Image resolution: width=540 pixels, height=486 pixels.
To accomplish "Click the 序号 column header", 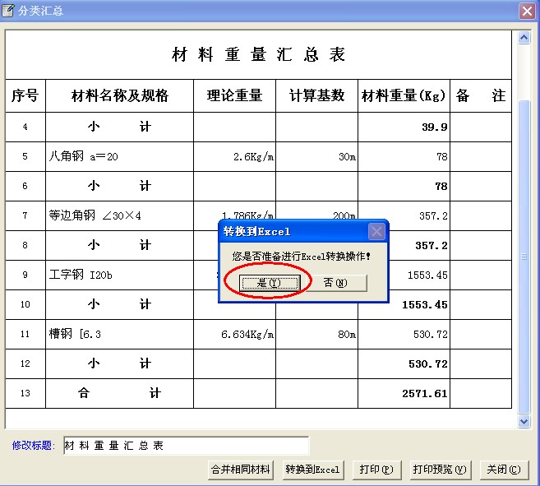I will point(25,96).
